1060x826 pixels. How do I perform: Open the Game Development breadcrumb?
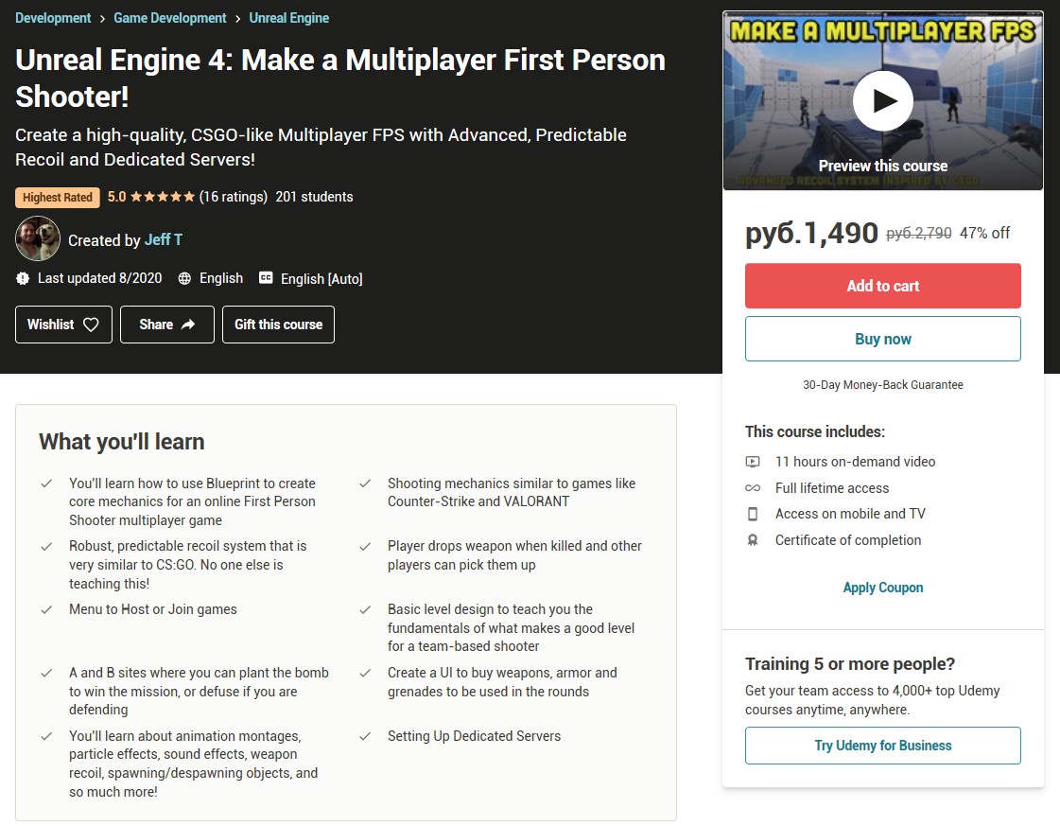pyautogui.click(x=169, y=18)
